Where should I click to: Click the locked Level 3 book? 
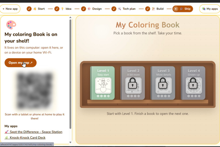(163, 83)
